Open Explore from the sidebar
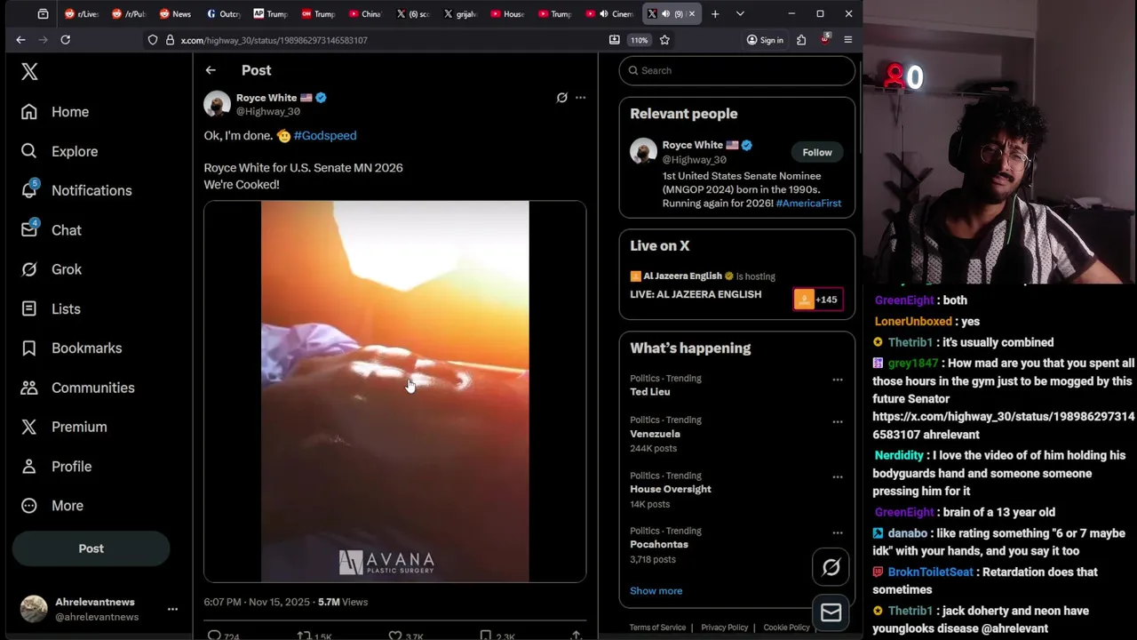This screenshot has width=1137, height=640. click(x=59, y=151)
